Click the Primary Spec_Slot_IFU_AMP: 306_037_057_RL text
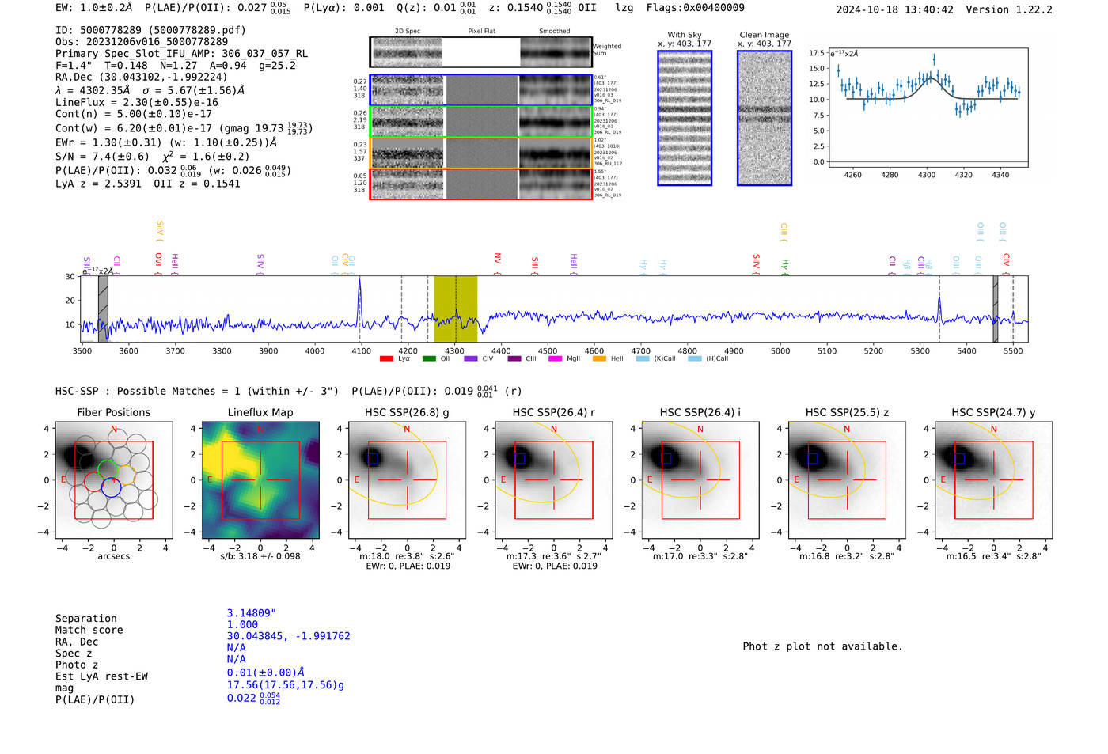1108x754 pixels. (x=182, y=54)
